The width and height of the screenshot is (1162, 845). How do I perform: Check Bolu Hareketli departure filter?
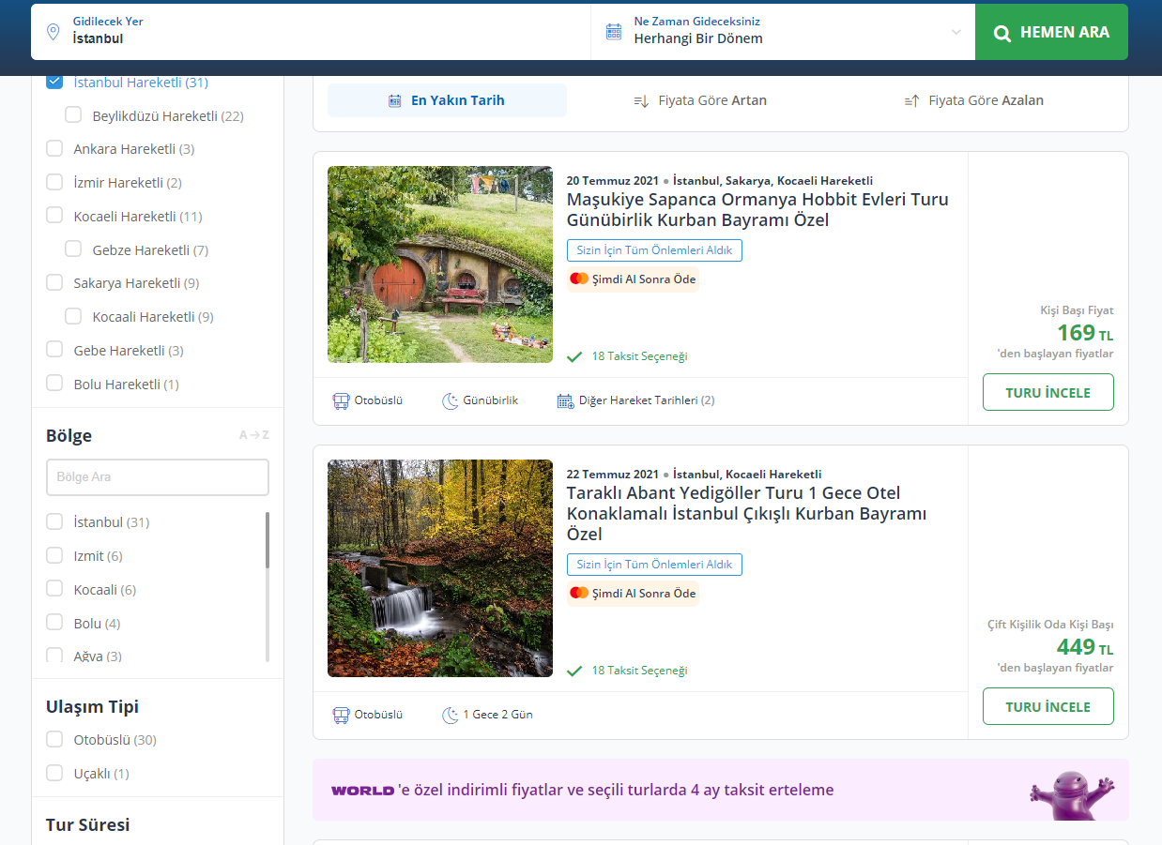54,384
